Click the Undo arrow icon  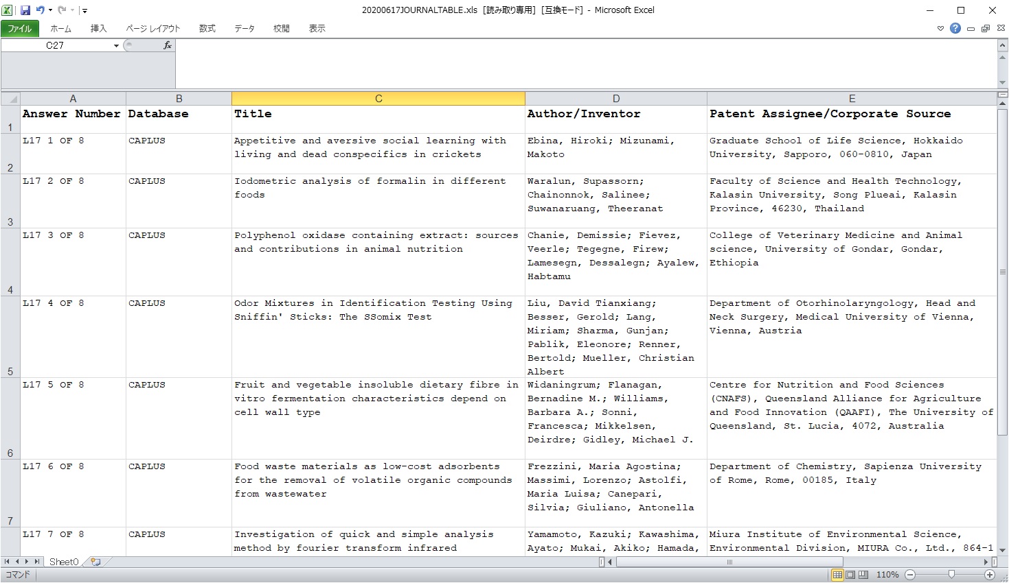(x=40, y=10)
